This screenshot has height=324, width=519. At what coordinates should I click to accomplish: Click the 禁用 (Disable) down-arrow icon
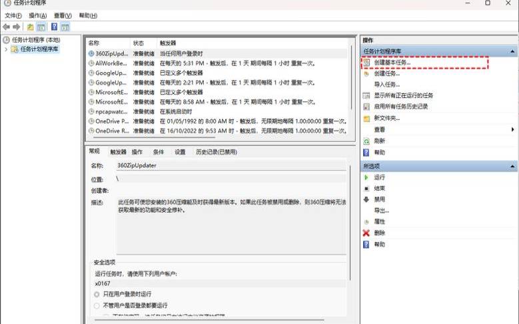pyautogui.click(x=366, y=199)
